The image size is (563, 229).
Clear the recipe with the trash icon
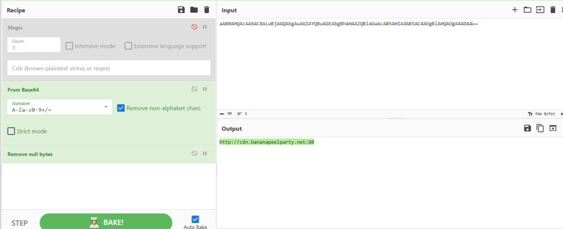coord(207,10)
